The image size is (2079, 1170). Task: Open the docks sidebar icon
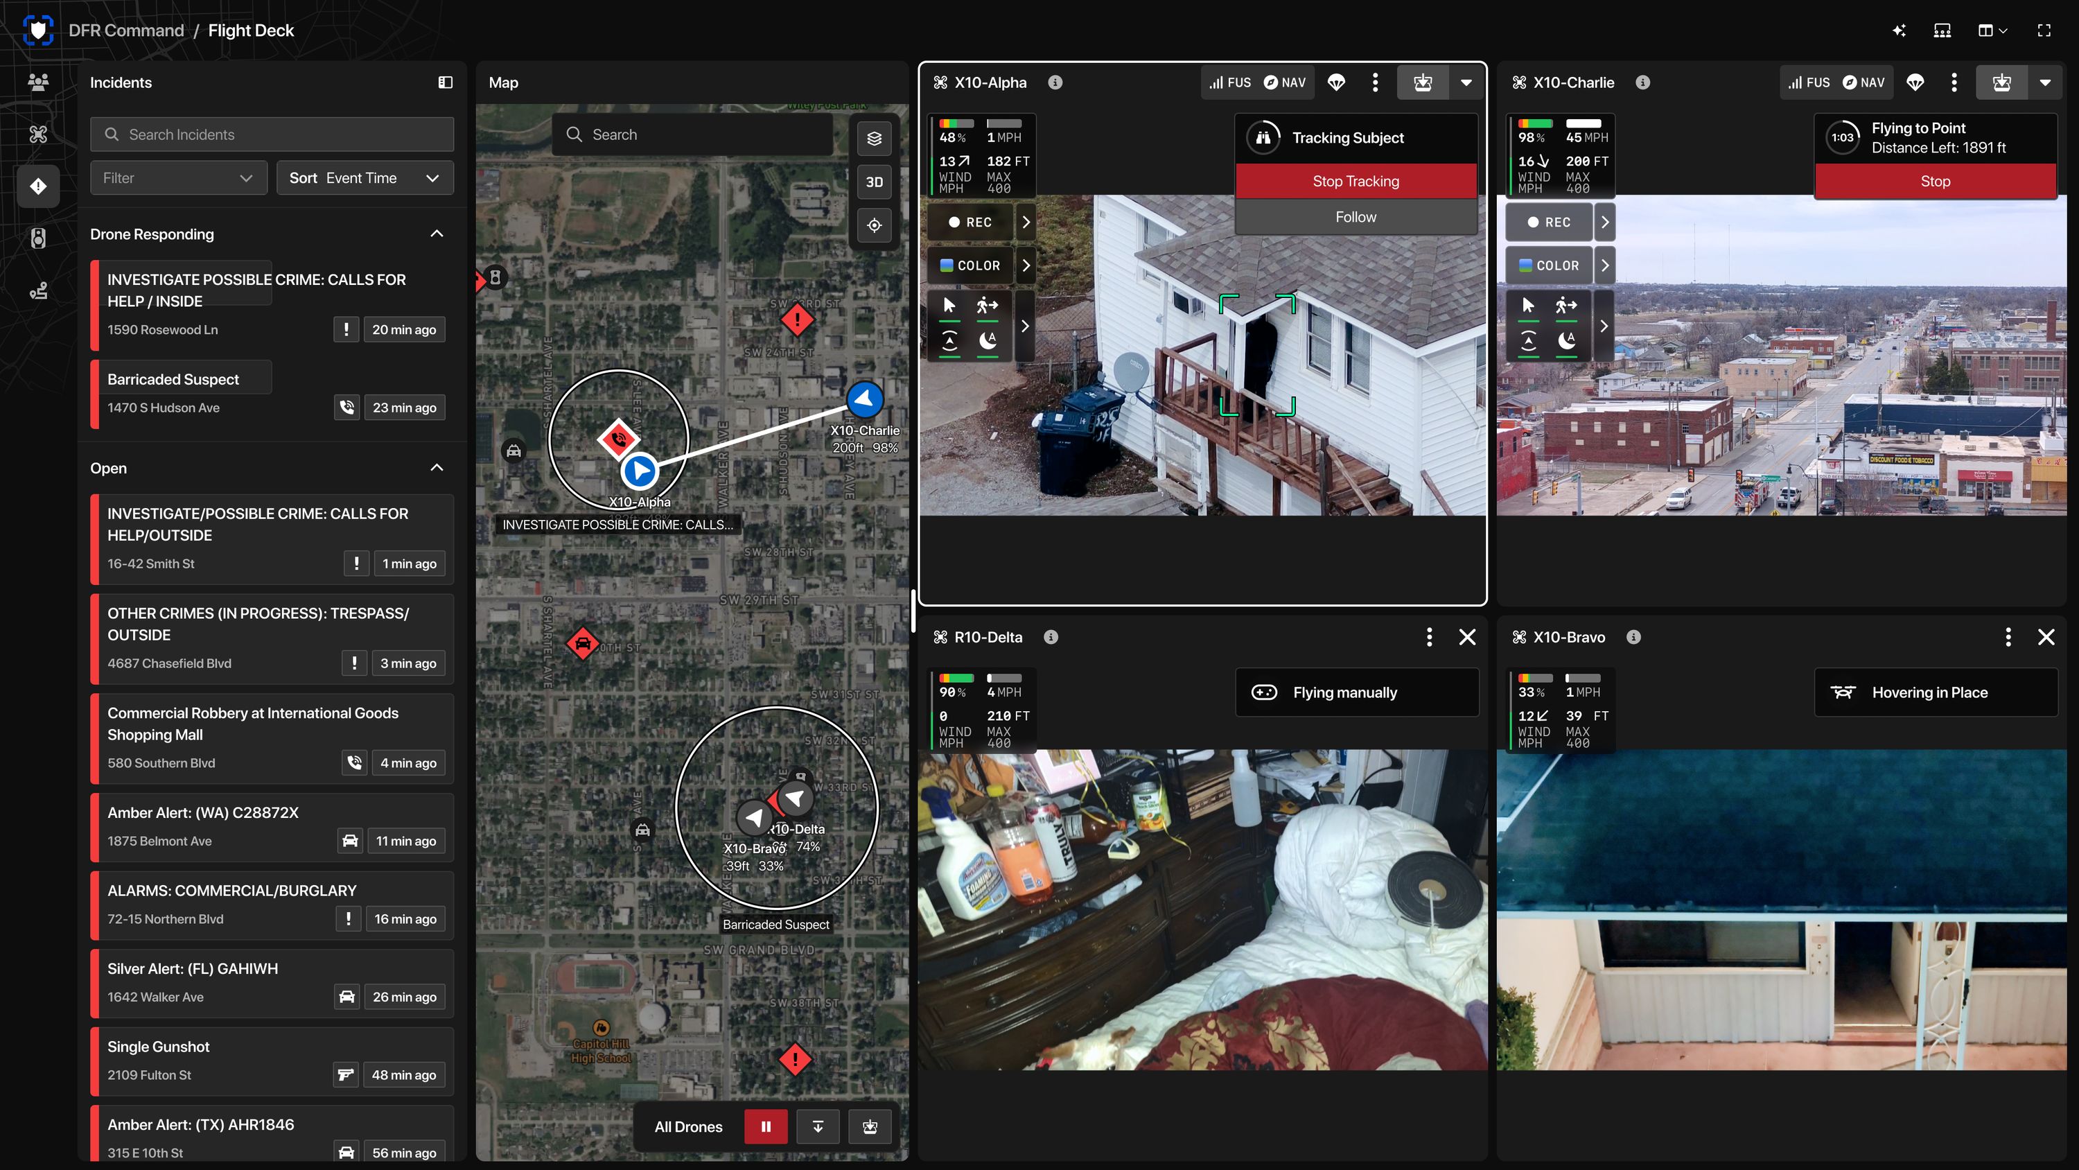(38, 238)
